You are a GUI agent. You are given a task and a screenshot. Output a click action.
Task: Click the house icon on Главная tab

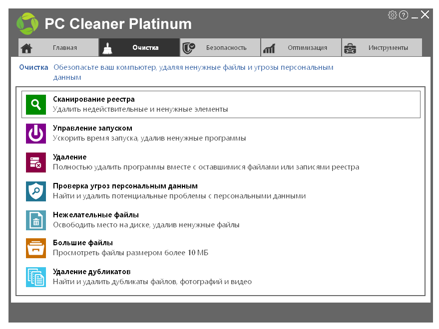[x=26, y=48]
